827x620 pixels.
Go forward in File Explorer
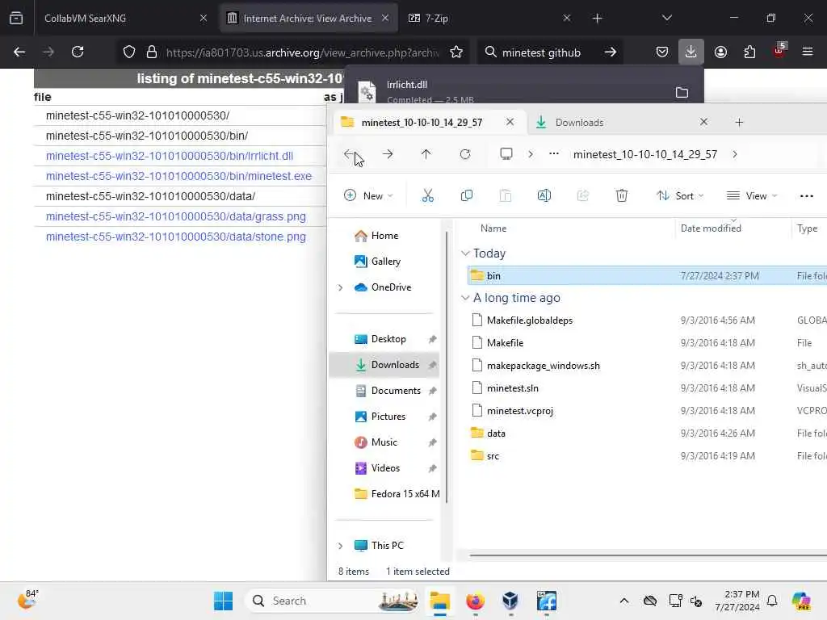tap(388, 154)
